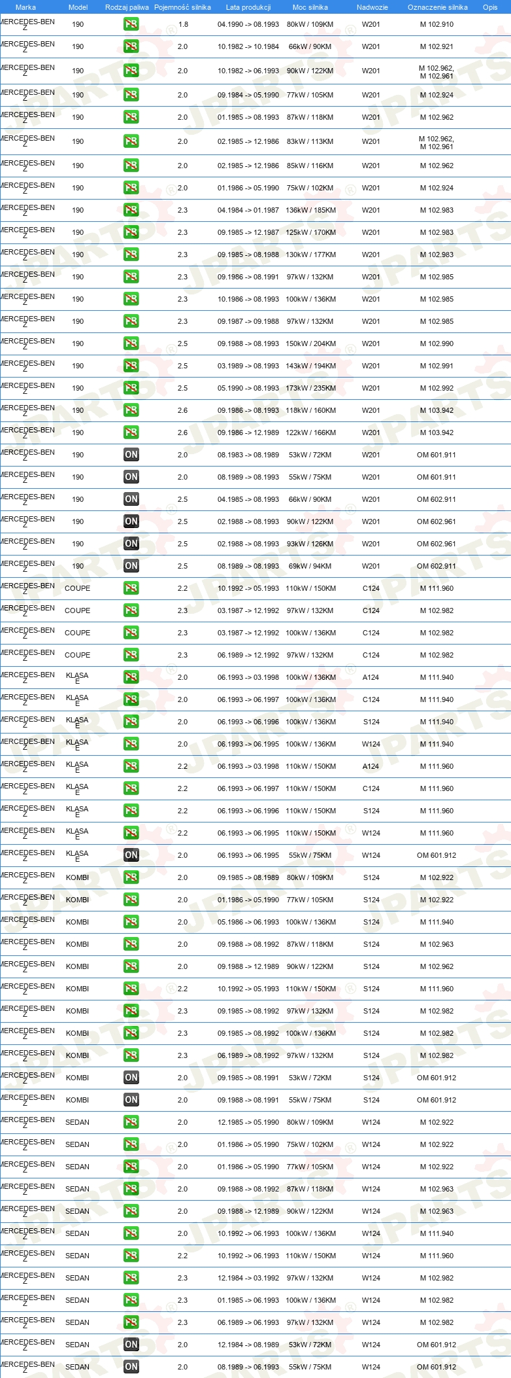Click the Oznaczenie silnika column header

[438, 7]
